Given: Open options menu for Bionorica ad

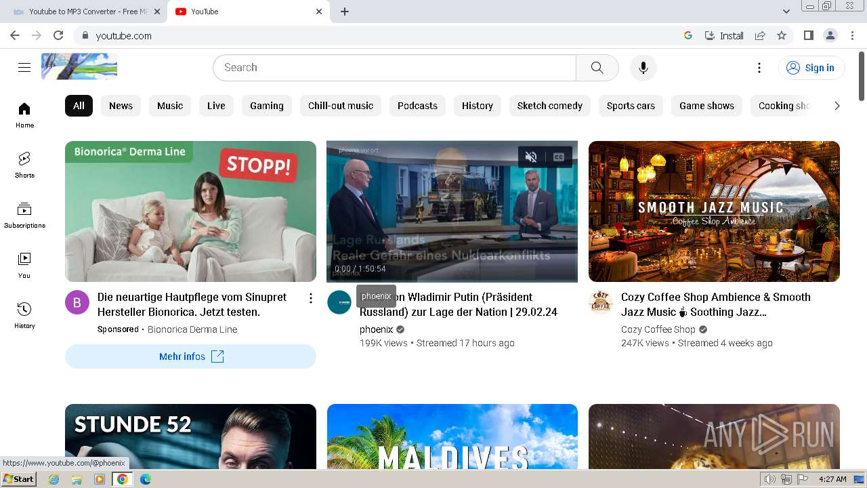Looking at the screenshot, I should pyautogui.click(x=310, y=298).
